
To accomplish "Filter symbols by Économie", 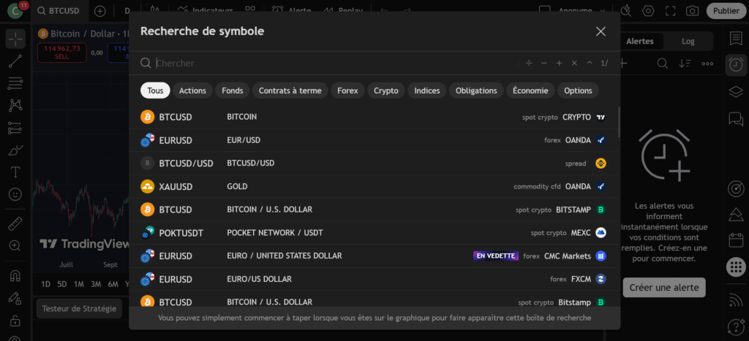I will pyautogui.click(x=530, y=91).
